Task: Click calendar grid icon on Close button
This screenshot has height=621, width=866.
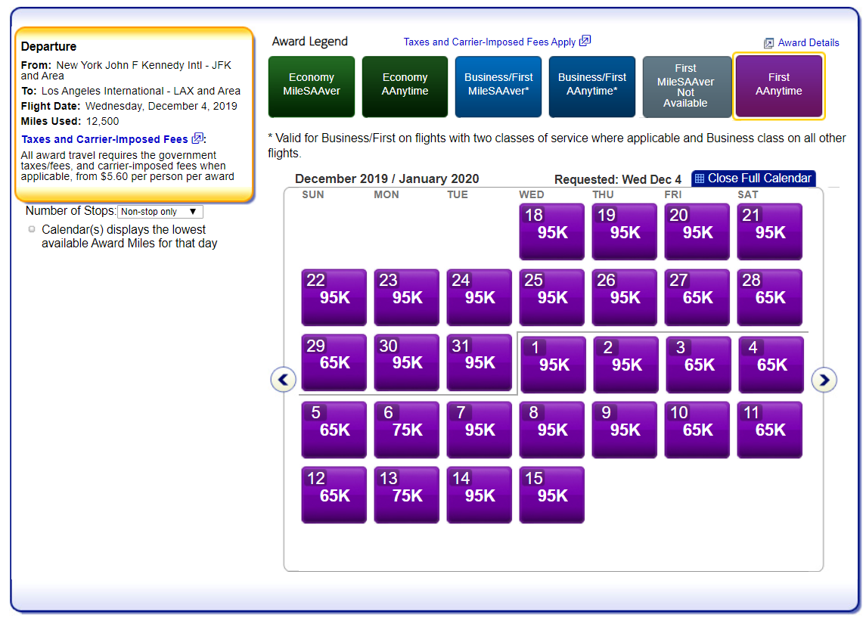Action: pyautogui.click(x=699, y=179)
